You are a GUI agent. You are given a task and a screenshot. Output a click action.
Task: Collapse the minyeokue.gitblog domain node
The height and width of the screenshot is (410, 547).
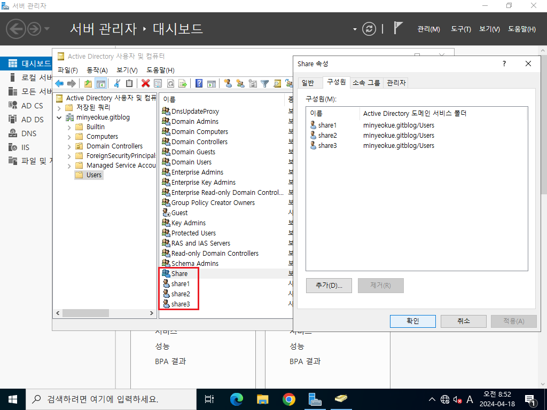tap(59, 118)
